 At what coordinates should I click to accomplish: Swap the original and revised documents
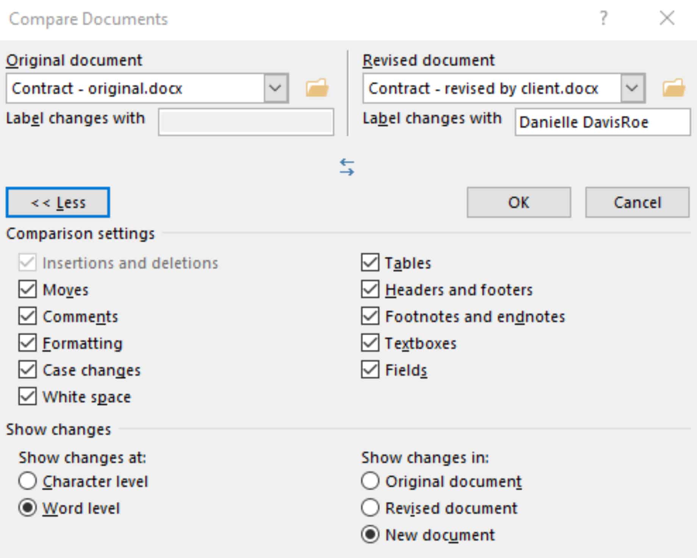(x=347, y=167)
